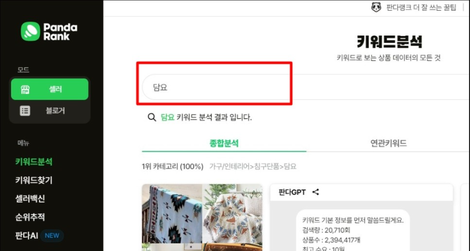Focus the keyword search field containing 담요

tap(306, 87)
